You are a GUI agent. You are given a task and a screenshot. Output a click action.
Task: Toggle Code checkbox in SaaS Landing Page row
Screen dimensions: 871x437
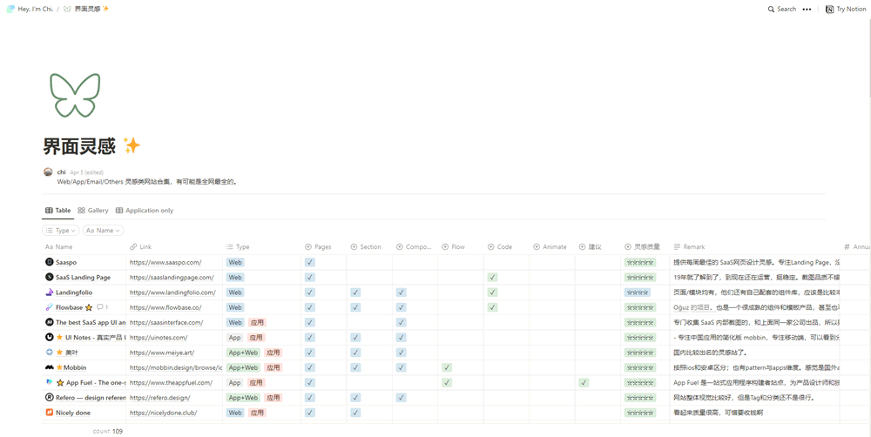tap(492, 277)
